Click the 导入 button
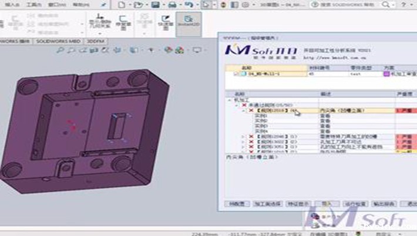417x236 pixels. click(x=327, y=204)
